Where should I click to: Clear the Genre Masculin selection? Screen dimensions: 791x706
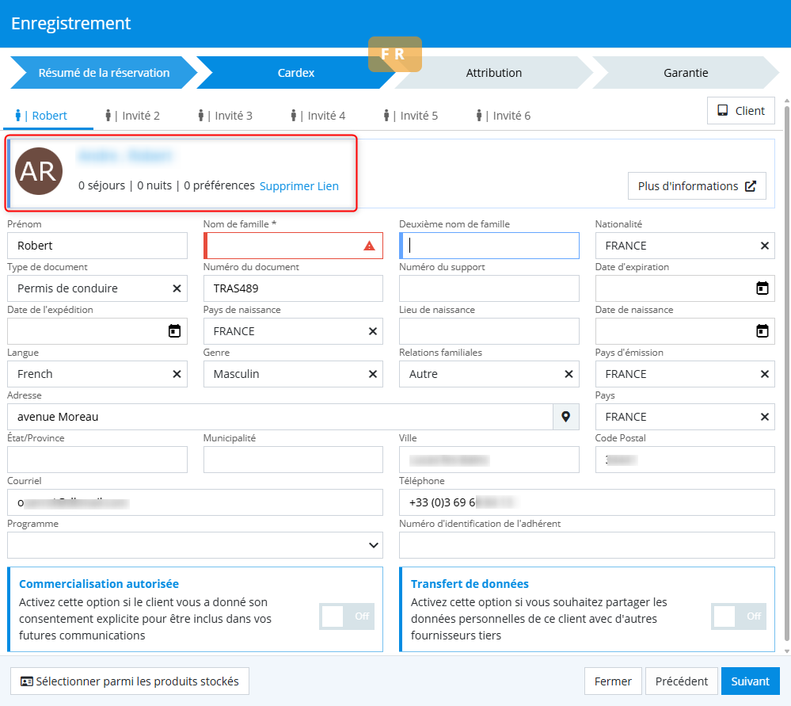(372, 374)
